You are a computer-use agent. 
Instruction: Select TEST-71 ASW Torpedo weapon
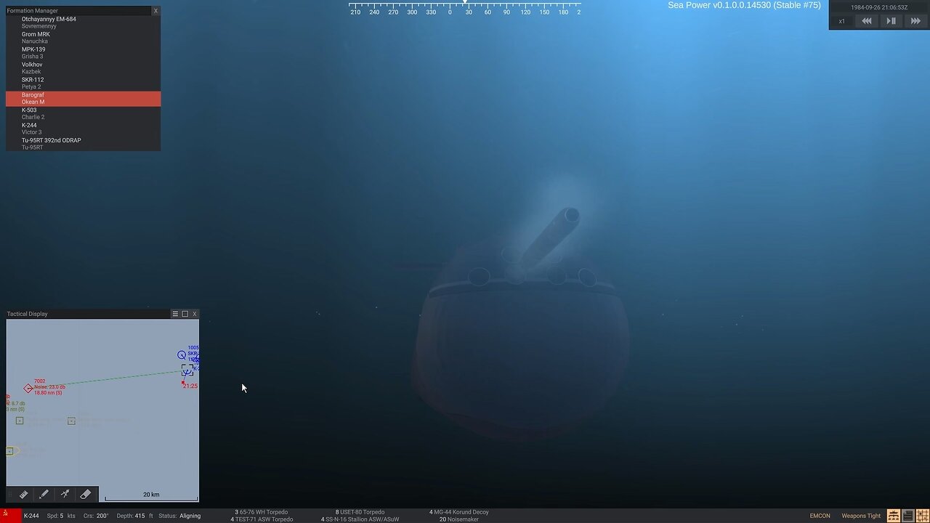(262, 519)
